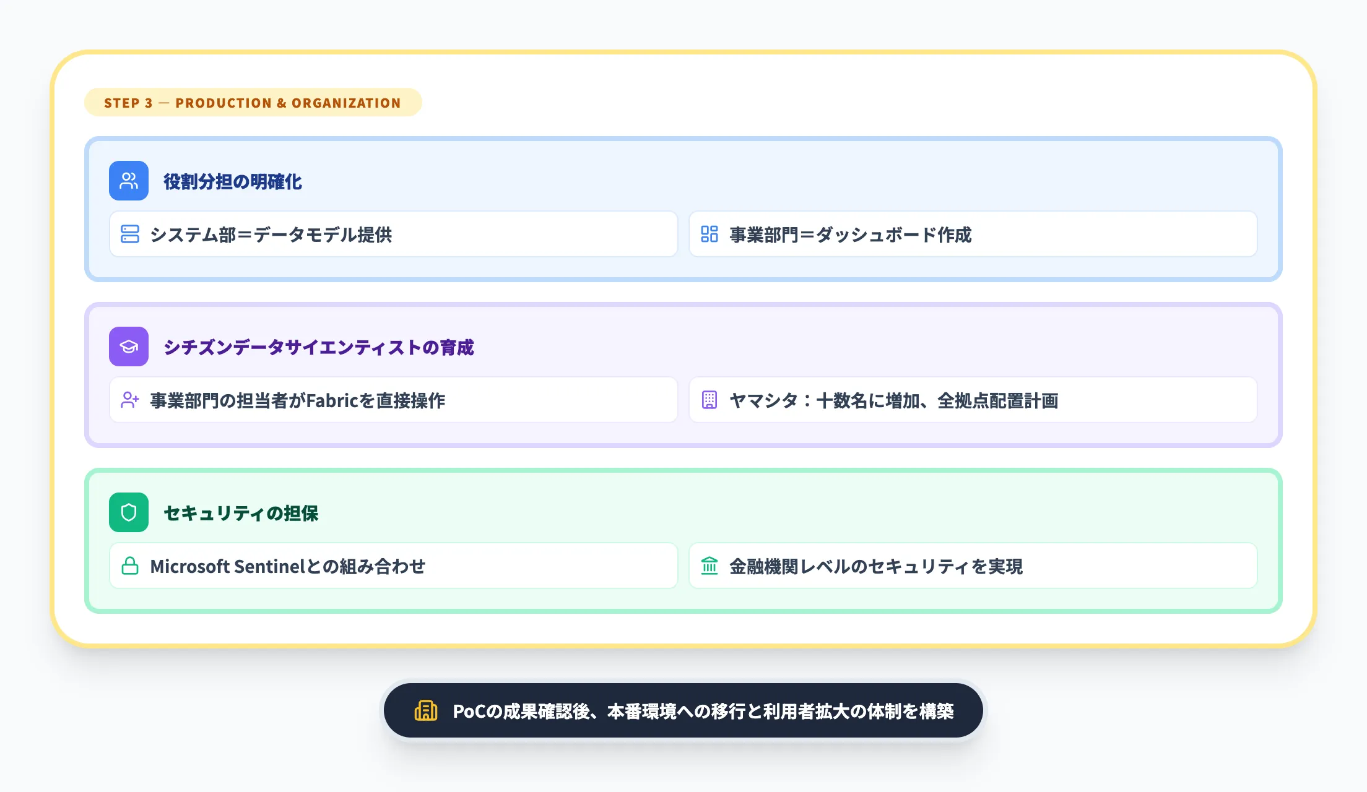1367x792 pixels.
Task: Click the シチズンデータサイエンティストの育成 heading
Action: 319,347
